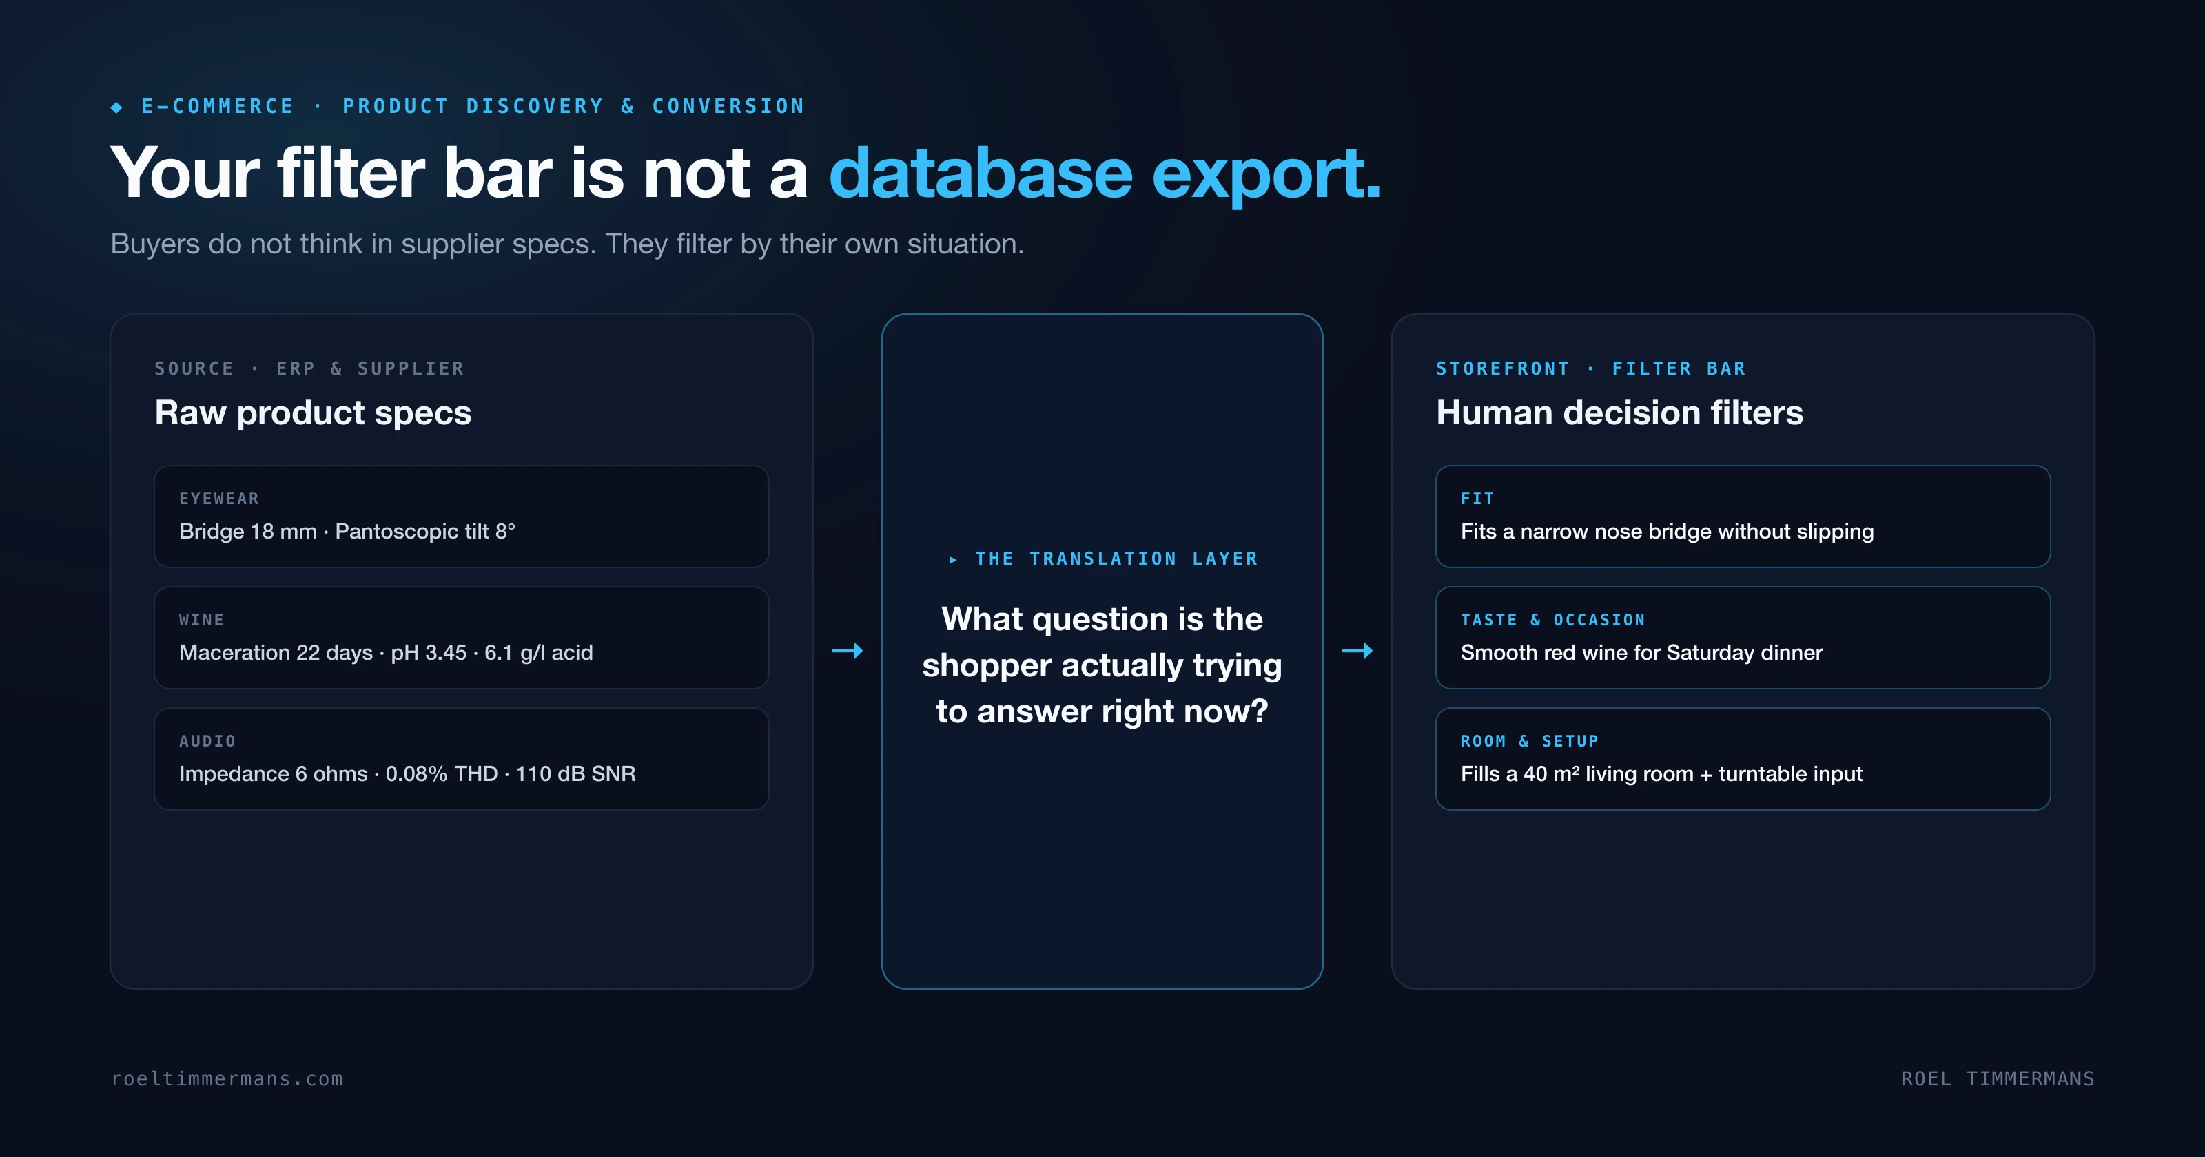Select the AUDIO spec card

(x=462, y=759)
